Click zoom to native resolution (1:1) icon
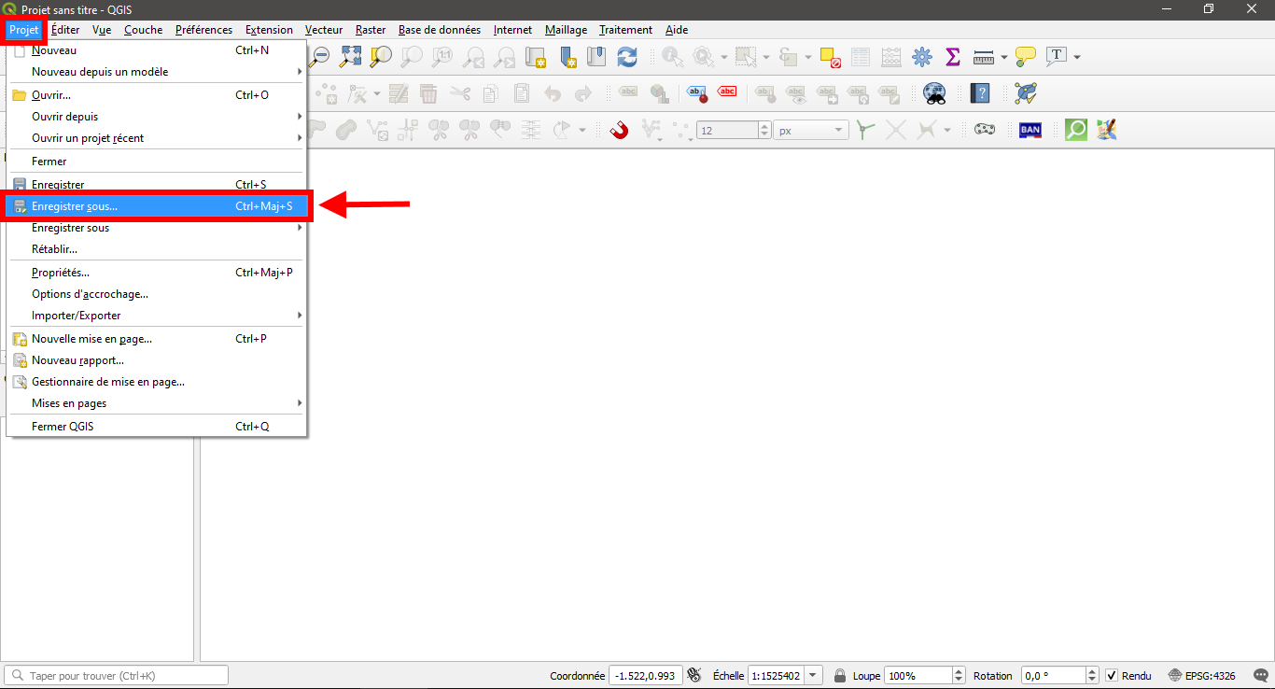Viewport: 1275px width, 689px height. click(443, 57)
